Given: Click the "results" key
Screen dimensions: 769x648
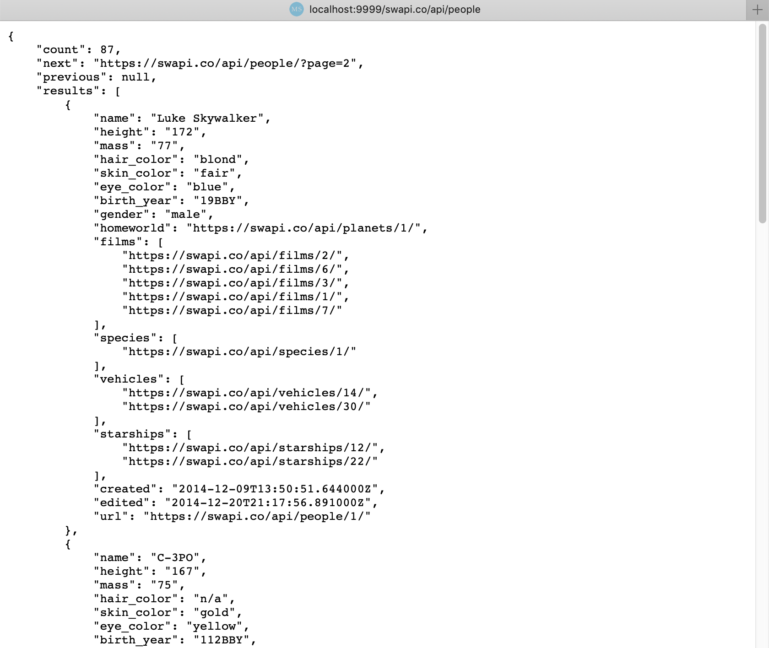Looking at the screenshot, I should coord(68,91).
